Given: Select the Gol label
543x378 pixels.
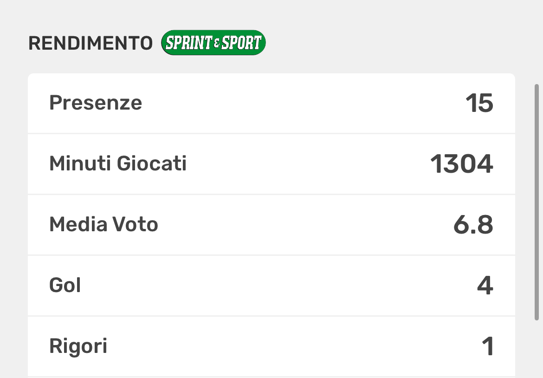Looking at the screenshot, I should pos(65,285).
